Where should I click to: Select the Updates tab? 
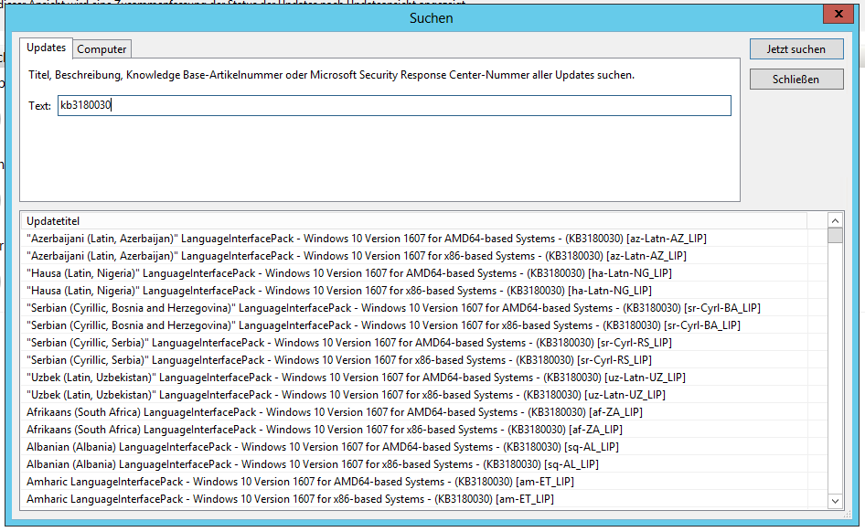tap(46, 48)
